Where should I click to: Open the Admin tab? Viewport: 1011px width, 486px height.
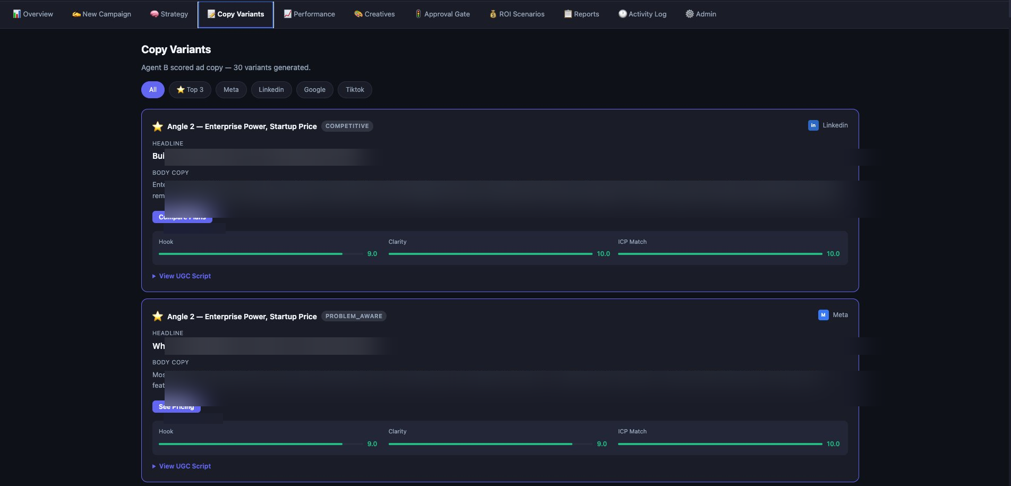[x=701, y=14]
